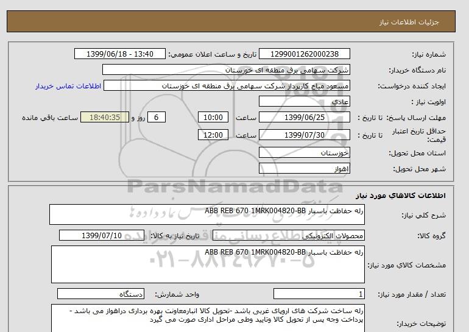Click the buyer organization name field

234,70
